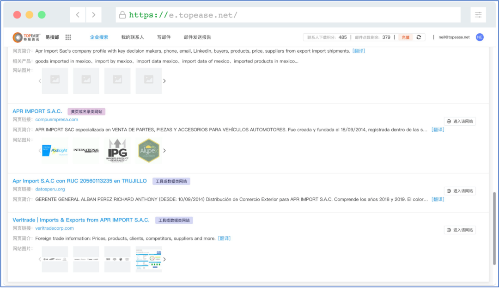Open the Veritrade dashboard screenshot thumbnail
Viewport: 499px width, 288px height.
(149, 259)
